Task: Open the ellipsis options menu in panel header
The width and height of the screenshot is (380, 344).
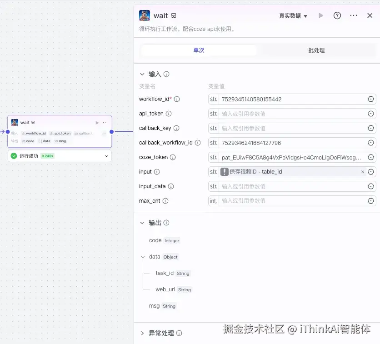Action: [353, 15]
